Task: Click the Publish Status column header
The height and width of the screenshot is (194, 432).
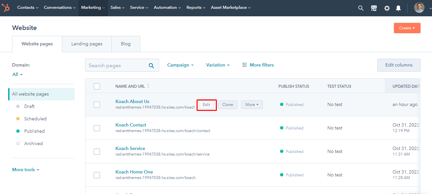Action: 294,86
